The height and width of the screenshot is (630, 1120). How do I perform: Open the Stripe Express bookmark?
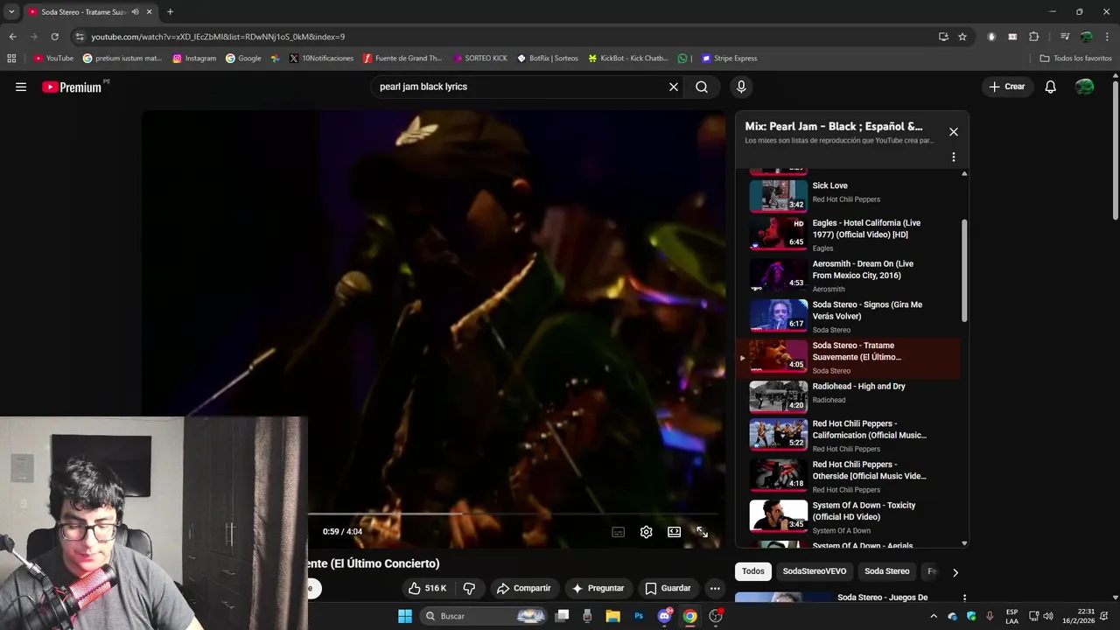coord(729,59)
